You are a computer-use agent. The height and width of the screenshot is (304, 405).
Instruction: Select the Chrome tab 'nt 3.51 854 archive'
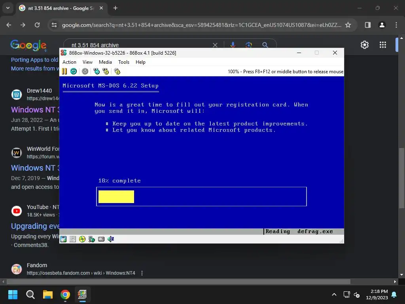click(x=61, y=8)
